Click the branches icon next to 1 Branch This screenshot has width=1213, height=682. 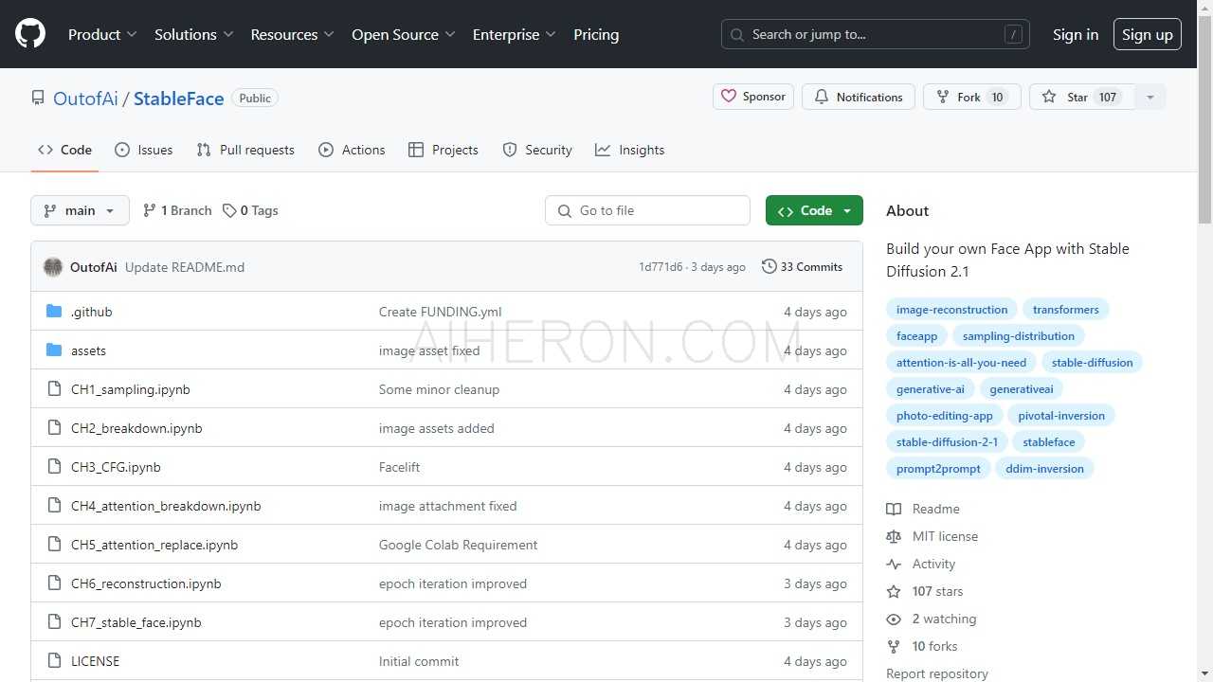pos(150,210)
